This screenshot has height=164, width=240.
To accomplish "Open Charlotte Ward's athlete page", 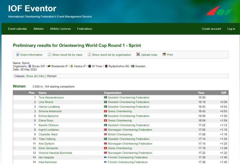I will pyautogui.click(x=48, y=134).
